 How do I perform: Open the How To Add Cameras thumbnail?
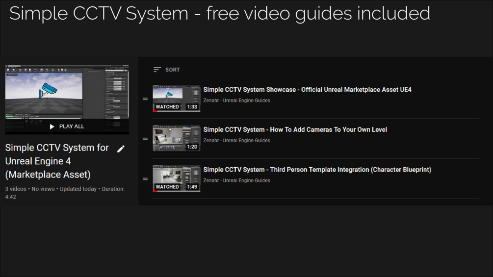(x=177, y=138)
